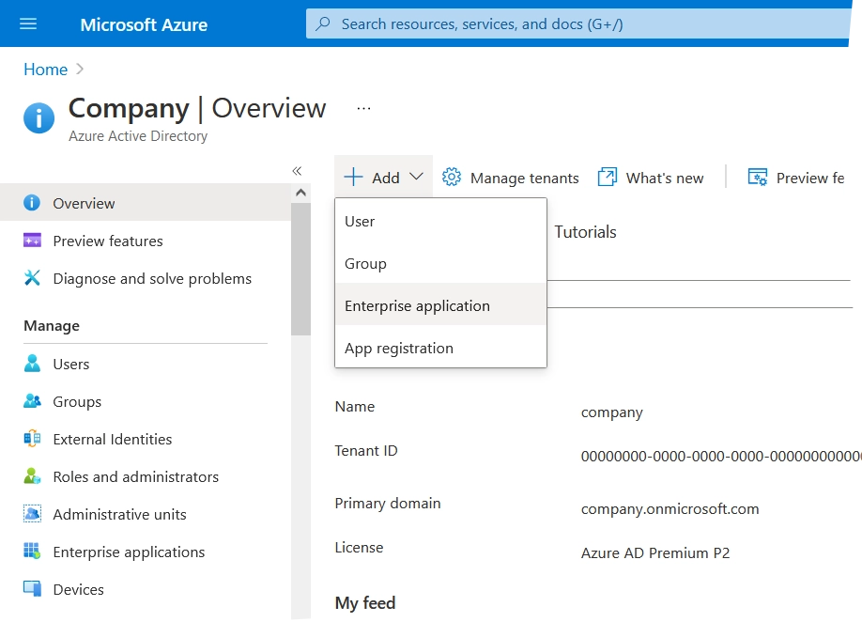This screenshot has height=622, width=862.
Task: Open Administrative units in sidebar
Action: 146,514
